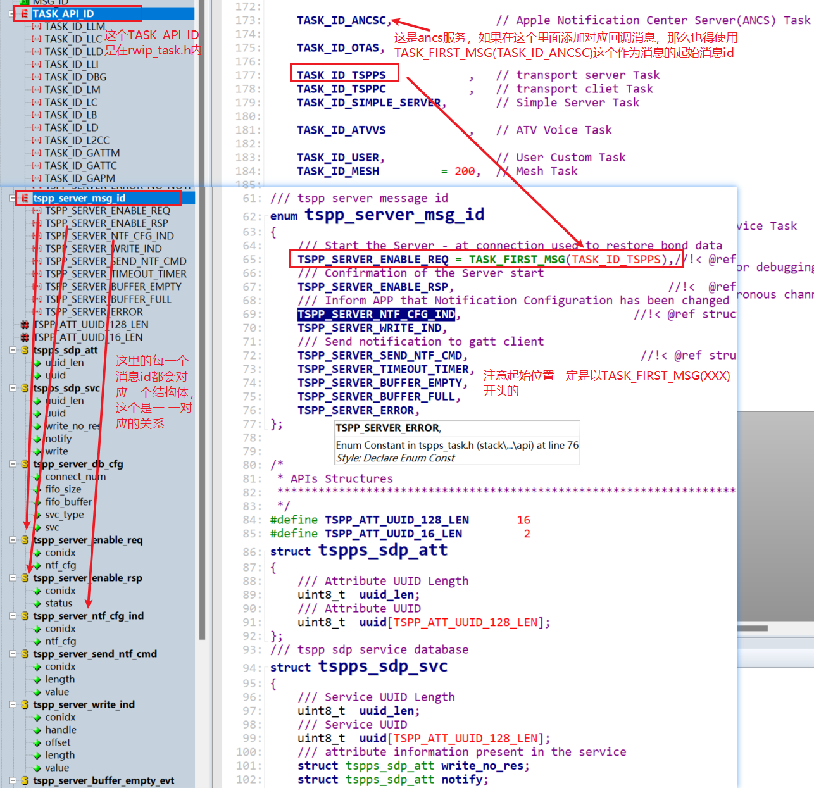Click the struct icon beside tspps_sdp_att
The width and height of the screenshot is (814, 788).
click(25, 350)
